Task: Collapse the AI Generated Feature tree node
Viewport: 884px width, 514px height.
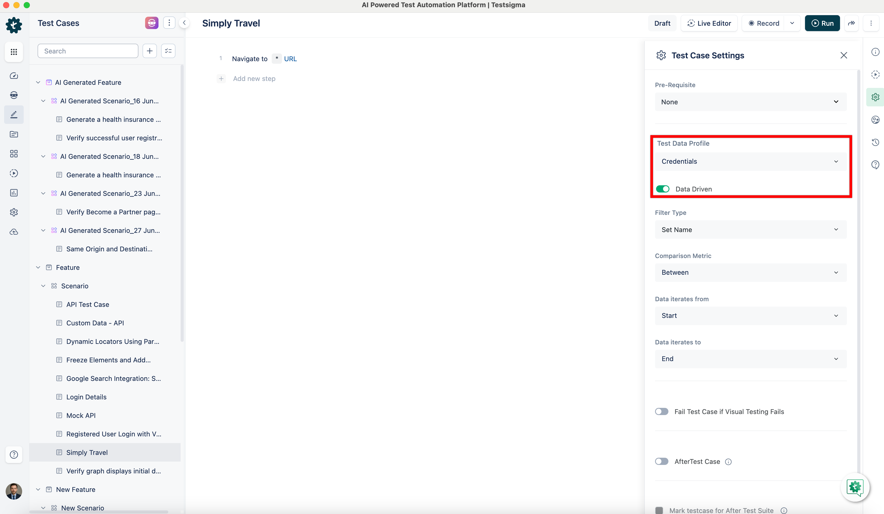Action: [38, 82]
